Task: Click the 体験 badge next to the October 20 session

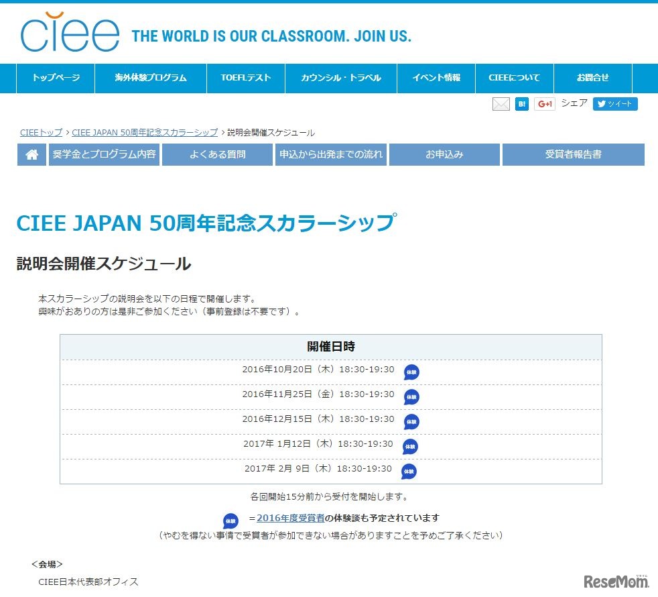Action: point(411,371)
